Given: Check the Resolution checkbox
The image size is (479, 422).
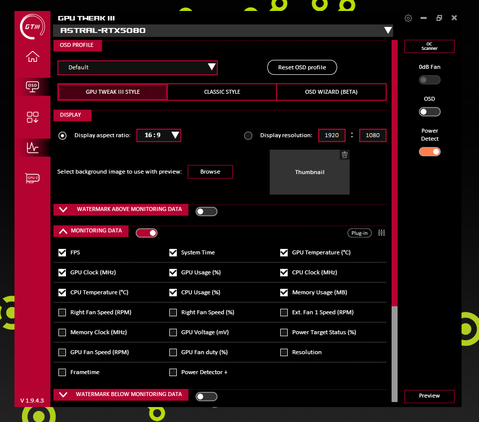Looking at the screenshot, I should 284,353.
